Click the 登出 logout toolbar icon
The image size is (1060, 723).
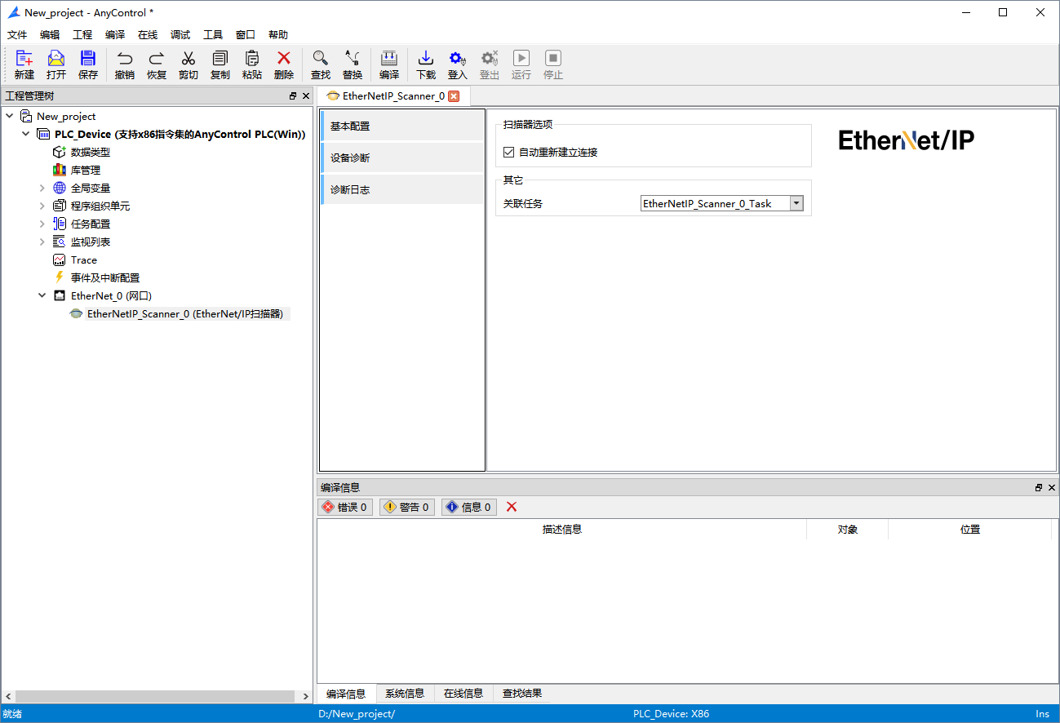490,64
